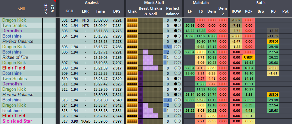292x124 pixels.
Task: Select the Chak ##### cell for GCD 301
Action: 132,20
